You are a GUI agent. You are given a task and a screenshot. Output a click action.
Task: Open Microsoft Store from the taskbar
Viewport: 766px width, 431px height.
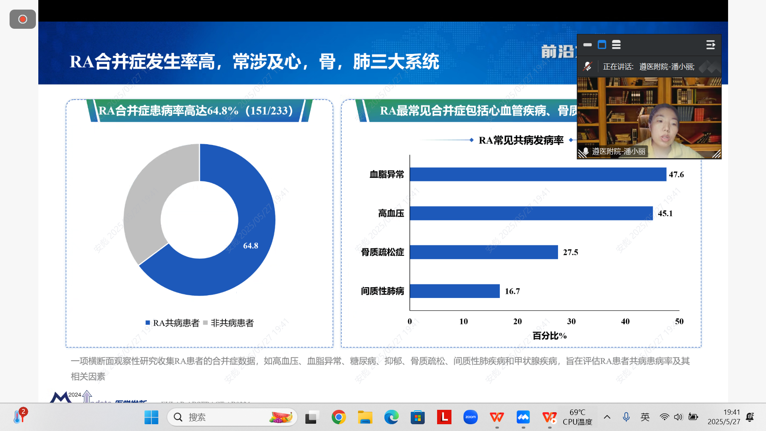[x=418, y=417]
